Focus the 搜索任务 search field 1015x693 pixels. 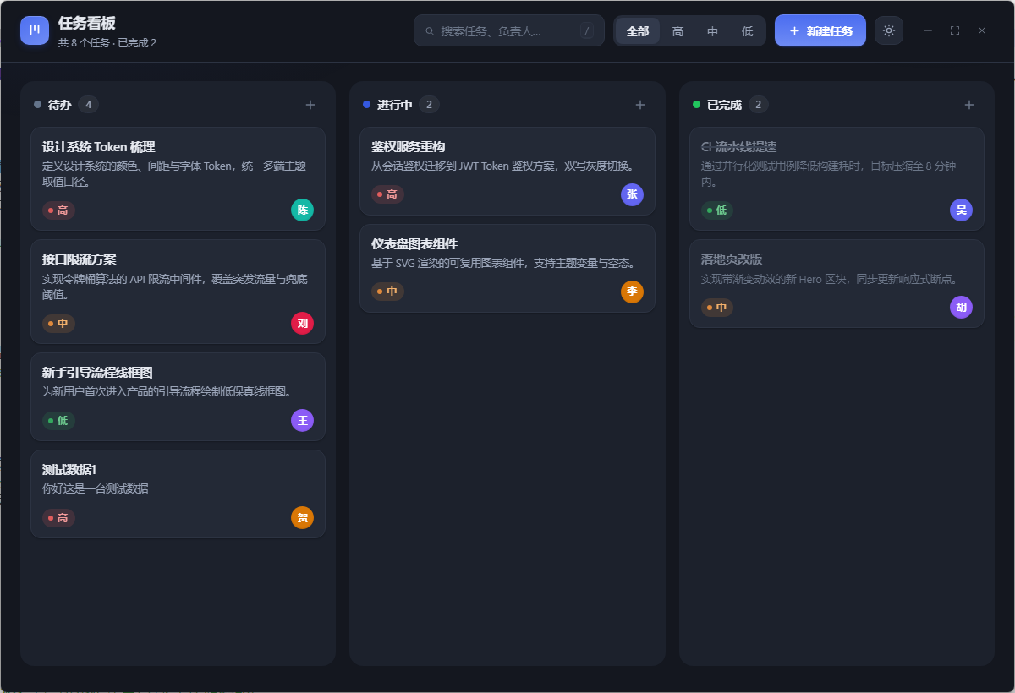click(509, 31)
